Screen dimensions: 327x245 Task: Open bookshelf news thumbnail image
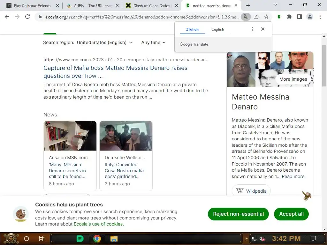coord(70,136)
